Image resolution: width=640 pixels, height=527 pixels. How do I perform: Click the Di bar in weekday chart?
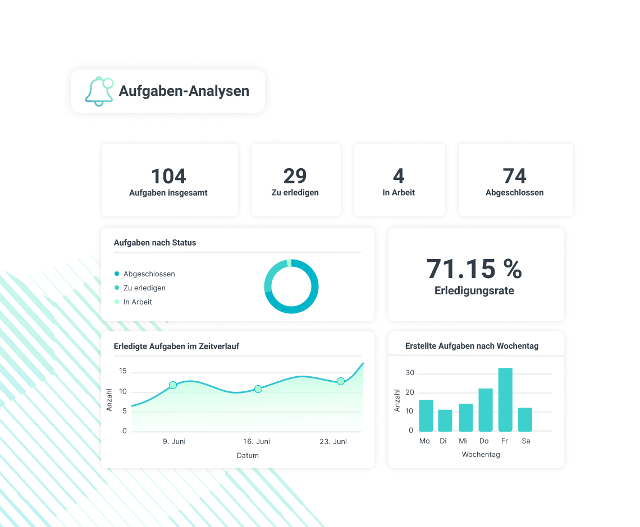coord(445,420)
